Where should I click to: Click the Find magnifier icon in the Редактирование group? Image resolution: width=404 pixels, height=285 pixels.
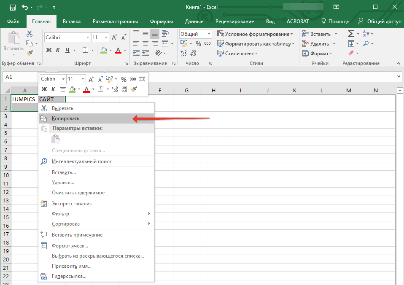(x=366, y=43)
